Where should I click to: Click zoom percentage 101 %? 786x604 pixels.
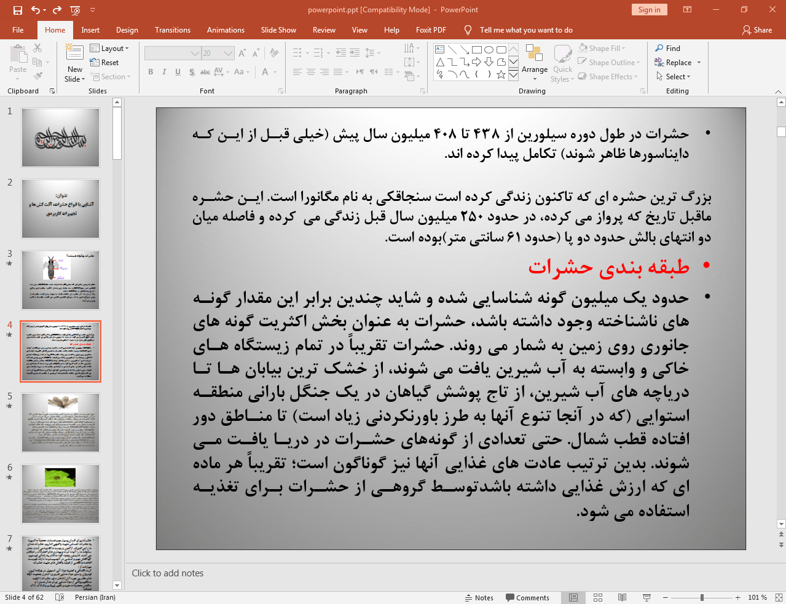pyautogui.click(x=757, y=598)
